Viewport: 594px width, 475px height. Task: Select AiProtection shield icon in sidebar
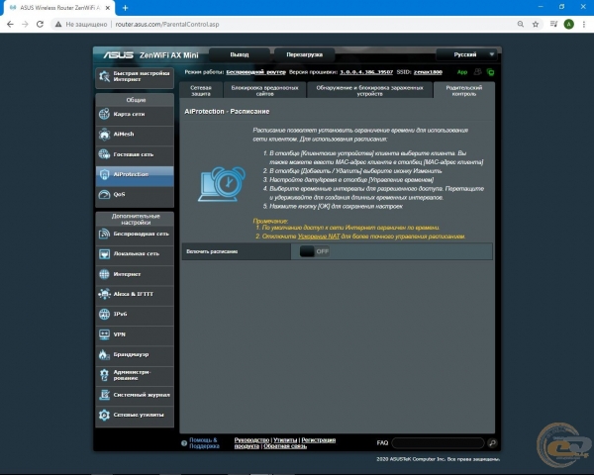pyautogui.click(x=104, y=174)
